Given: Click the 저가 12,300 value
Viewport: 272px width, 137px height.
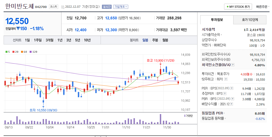Looking at the screenshot, I should pos(111,30).
